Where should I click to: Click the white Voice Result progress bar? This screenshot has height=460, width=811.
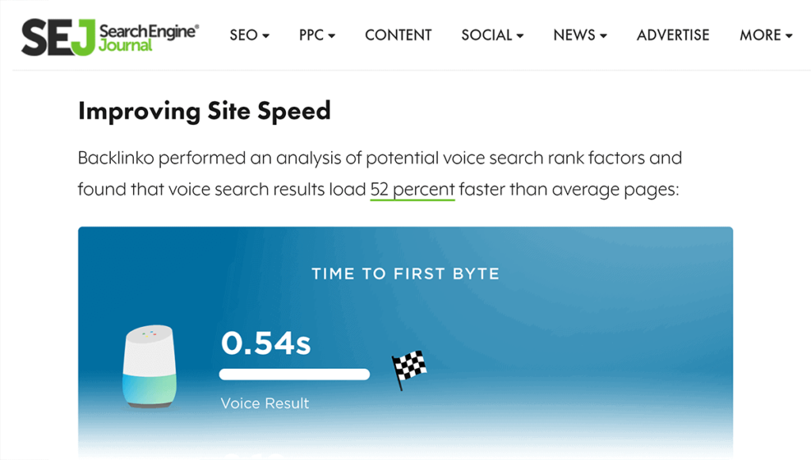[x=295, y=374]
